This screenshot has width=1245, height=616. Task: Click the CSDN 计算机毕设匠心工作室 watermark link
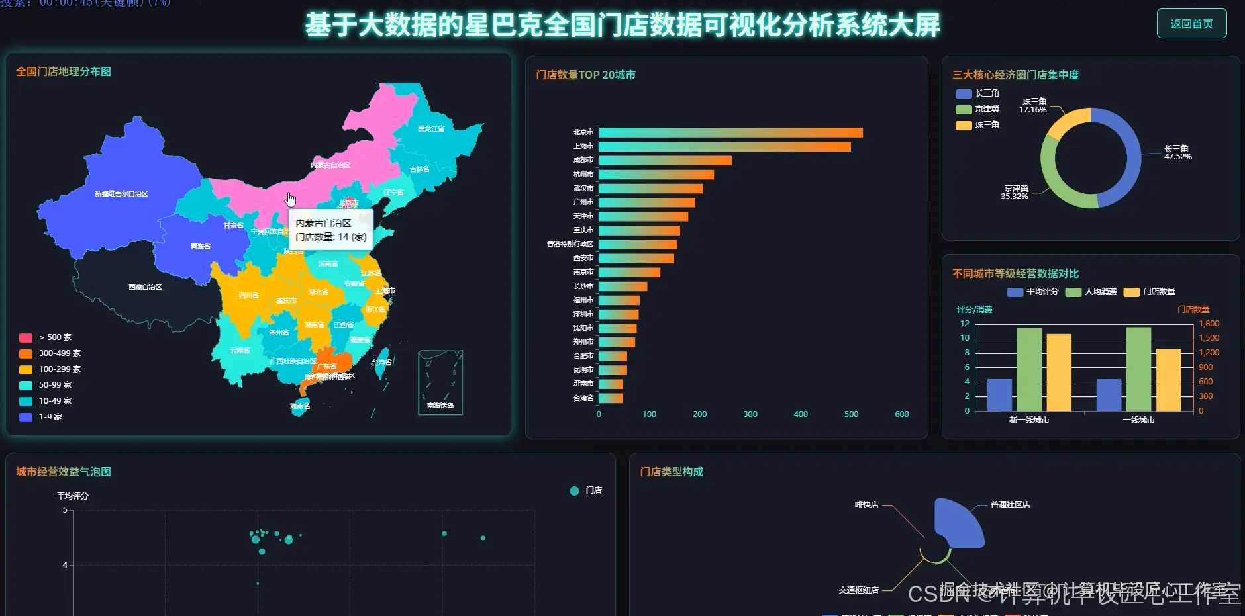[x=1073, y=595]
